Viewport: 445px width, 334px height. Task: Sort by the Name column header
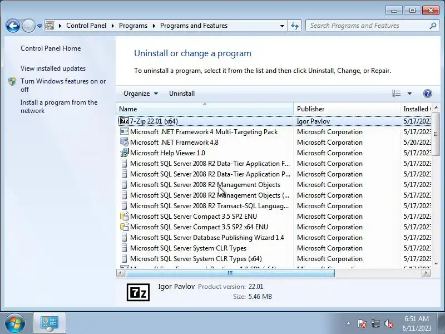click(205, 109)
